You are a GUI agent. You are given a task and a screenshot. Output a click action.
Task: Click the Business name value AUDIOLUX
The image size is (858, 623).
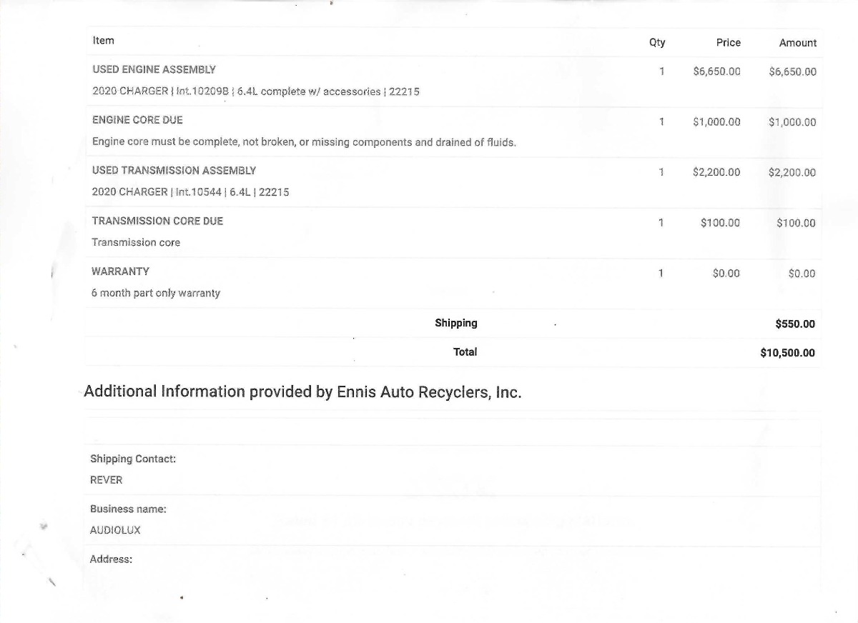115,530
